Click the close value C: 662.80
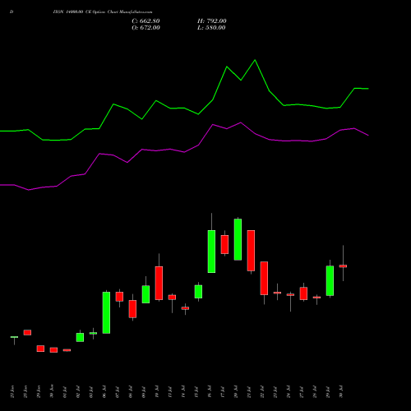The height and width of the screenshot is (411, 411). 145,21
